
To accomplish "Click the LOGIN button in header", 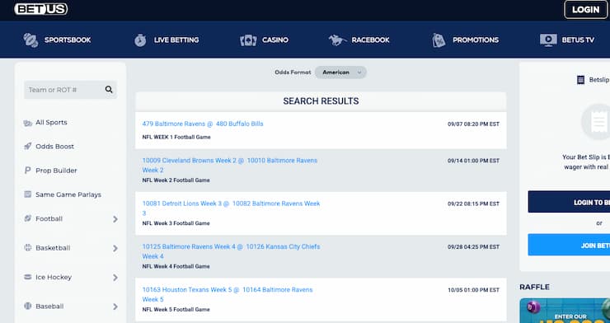I will click(x=585, y=10).
